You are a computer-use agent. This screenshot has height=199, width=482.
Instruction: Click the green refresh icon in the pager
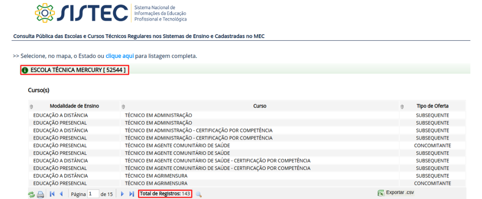[x=31, y=194]
